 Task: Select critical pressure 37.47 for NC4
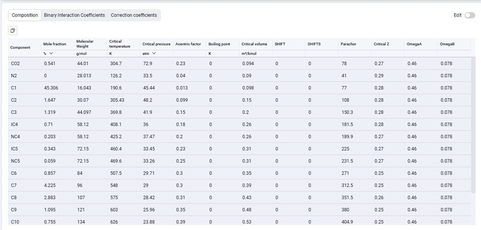(x=149, y=137)
